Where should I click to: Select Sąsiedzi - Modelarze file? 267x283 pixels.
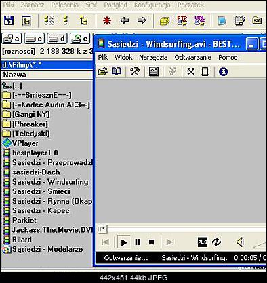point(43,249)
